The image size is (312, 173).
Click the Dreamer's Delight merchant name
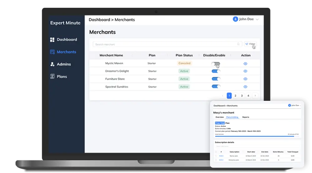117,71
